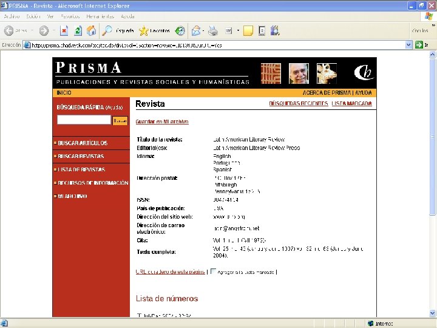Screen dimensions: 437x328
Task: Click the (Ayuda) link beside Búsqueda Rápida
Action: [114, 108]
